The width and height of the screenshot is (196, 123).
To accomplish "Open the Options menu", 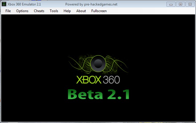I will point(22,11).
